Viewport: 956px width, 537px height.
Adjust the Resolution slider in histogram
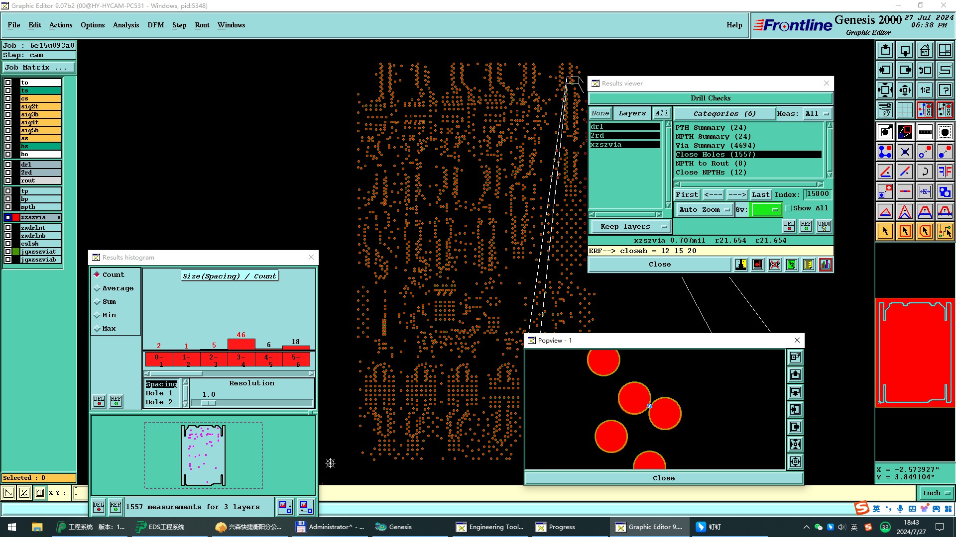coord(209,403)
